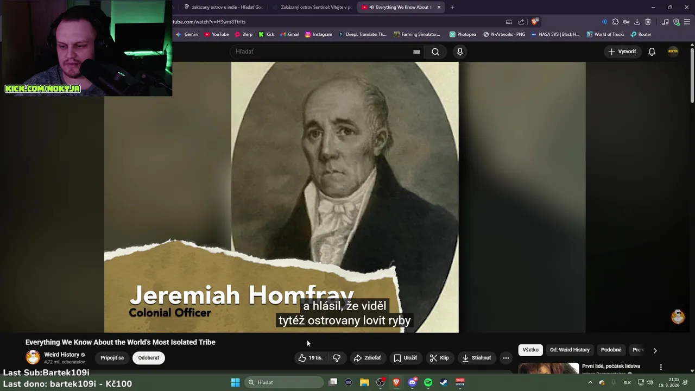Open the Blerp bookmark
The image size is (695, 391).
coord(244,34)
